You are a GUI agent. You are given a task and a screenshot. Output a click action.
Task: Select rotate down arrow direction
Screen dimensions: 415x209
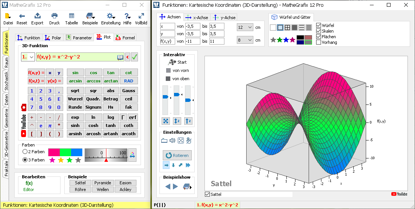click(x=173, y=165)
